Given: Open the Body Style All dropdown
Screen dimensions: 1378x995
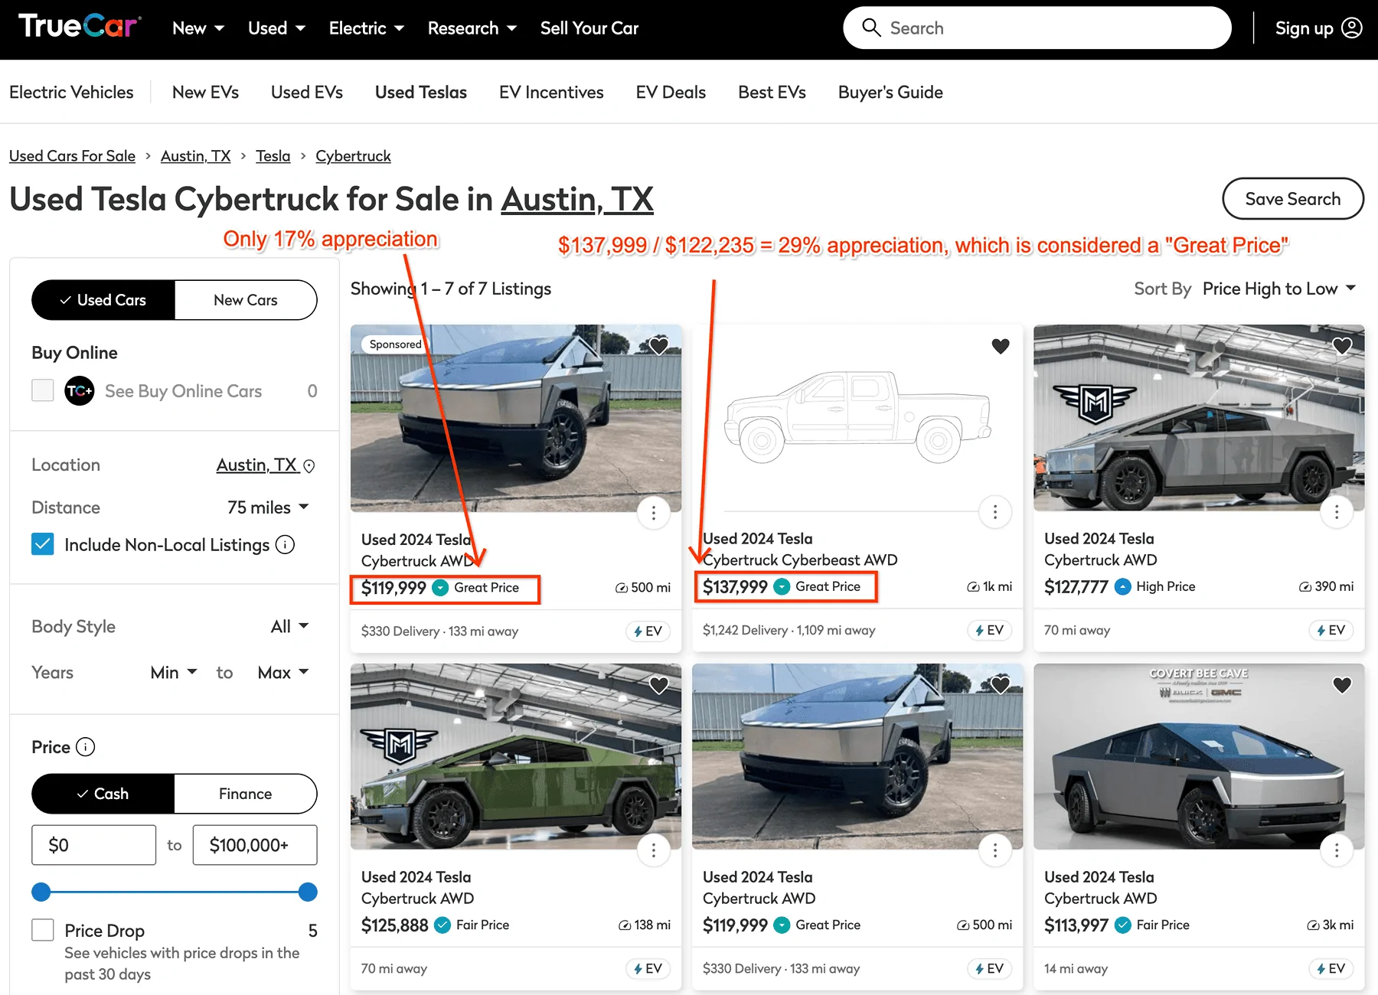Looking at the screenshot, I should click(290, 627).
